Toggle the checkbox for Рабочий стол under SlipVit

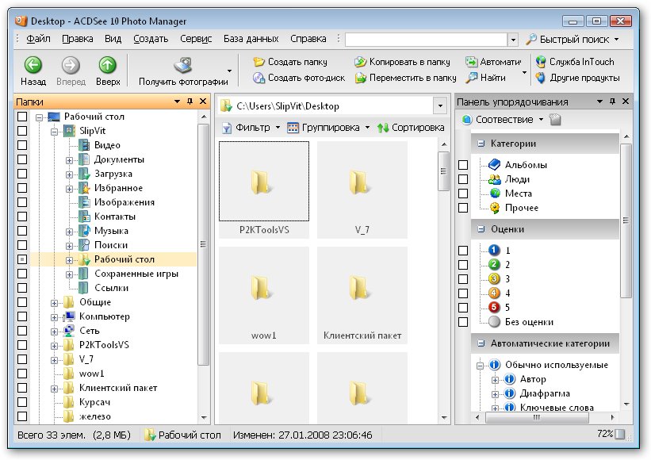[x=22, y=259]
